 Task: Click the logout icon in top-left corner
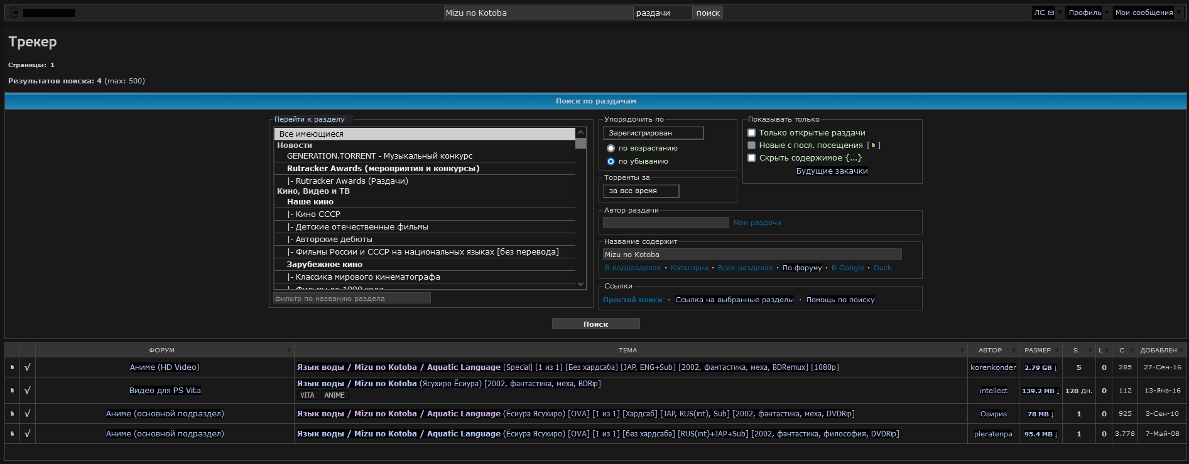(x=15, y=13)
